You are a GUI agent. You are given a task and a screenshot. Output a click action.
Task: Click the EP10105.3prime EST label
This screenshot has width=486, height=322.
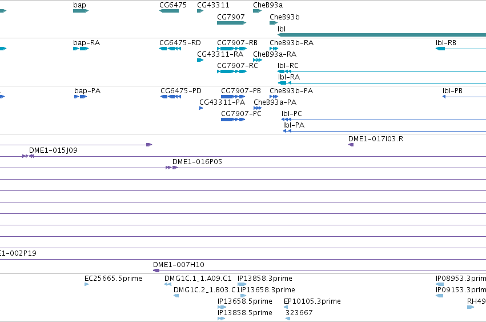point(312,301)
